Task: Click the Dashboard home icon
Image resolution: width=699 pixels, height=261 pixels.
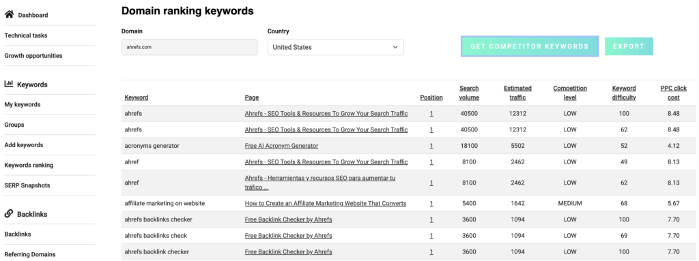Action: [9, 15]
